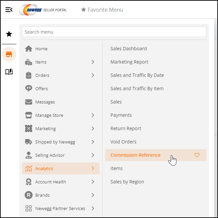Expand the Items submenu chevron

93,62
